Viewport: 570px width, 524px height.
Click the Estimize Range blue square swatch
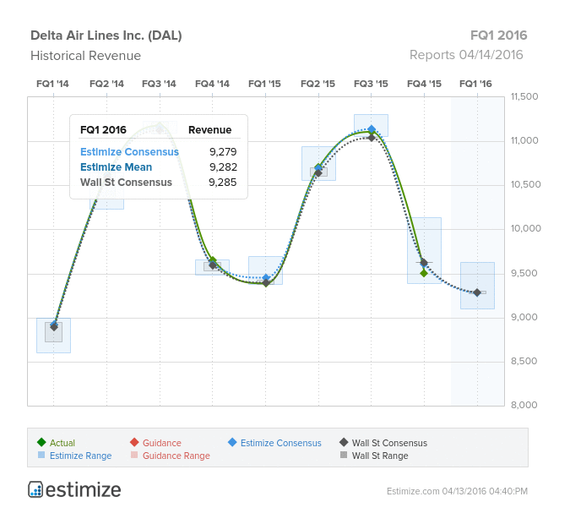coord(41,455)
